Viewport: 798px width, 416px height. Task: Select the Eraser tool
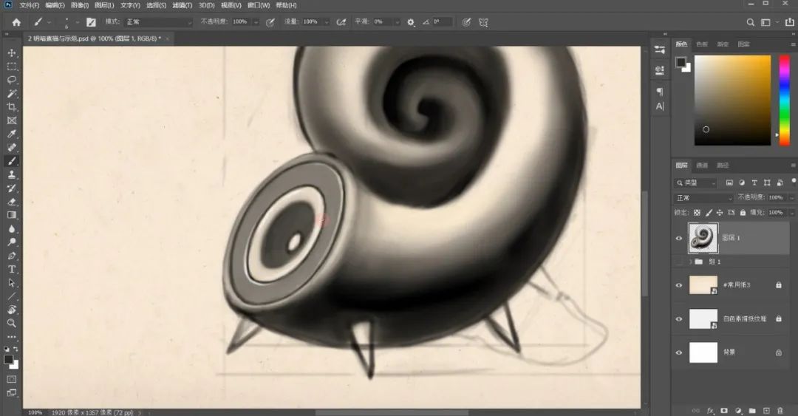[x=12, y=201]
